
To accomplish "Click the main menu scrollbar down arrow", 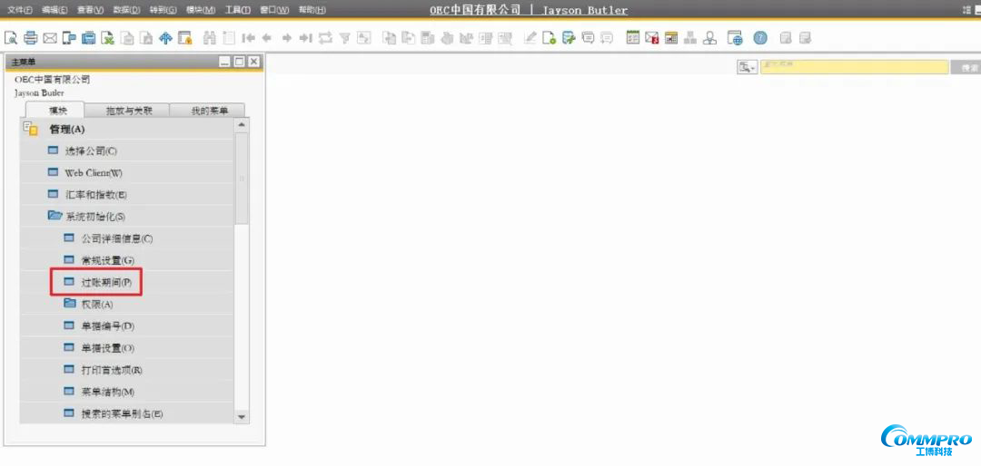I will tap(242, 416).
